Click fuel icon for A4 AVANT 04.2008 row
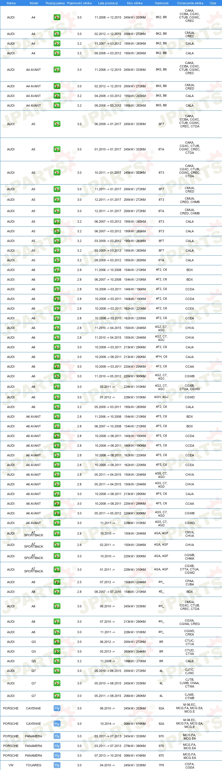Viewport: 222px width, 770px height. (57, 96)
